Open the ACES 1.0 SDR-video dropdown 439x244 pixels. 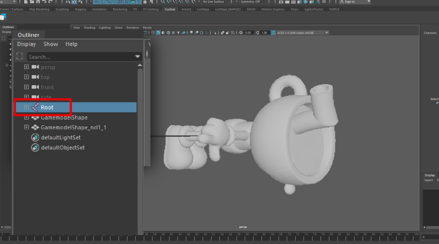coord(303,33)
